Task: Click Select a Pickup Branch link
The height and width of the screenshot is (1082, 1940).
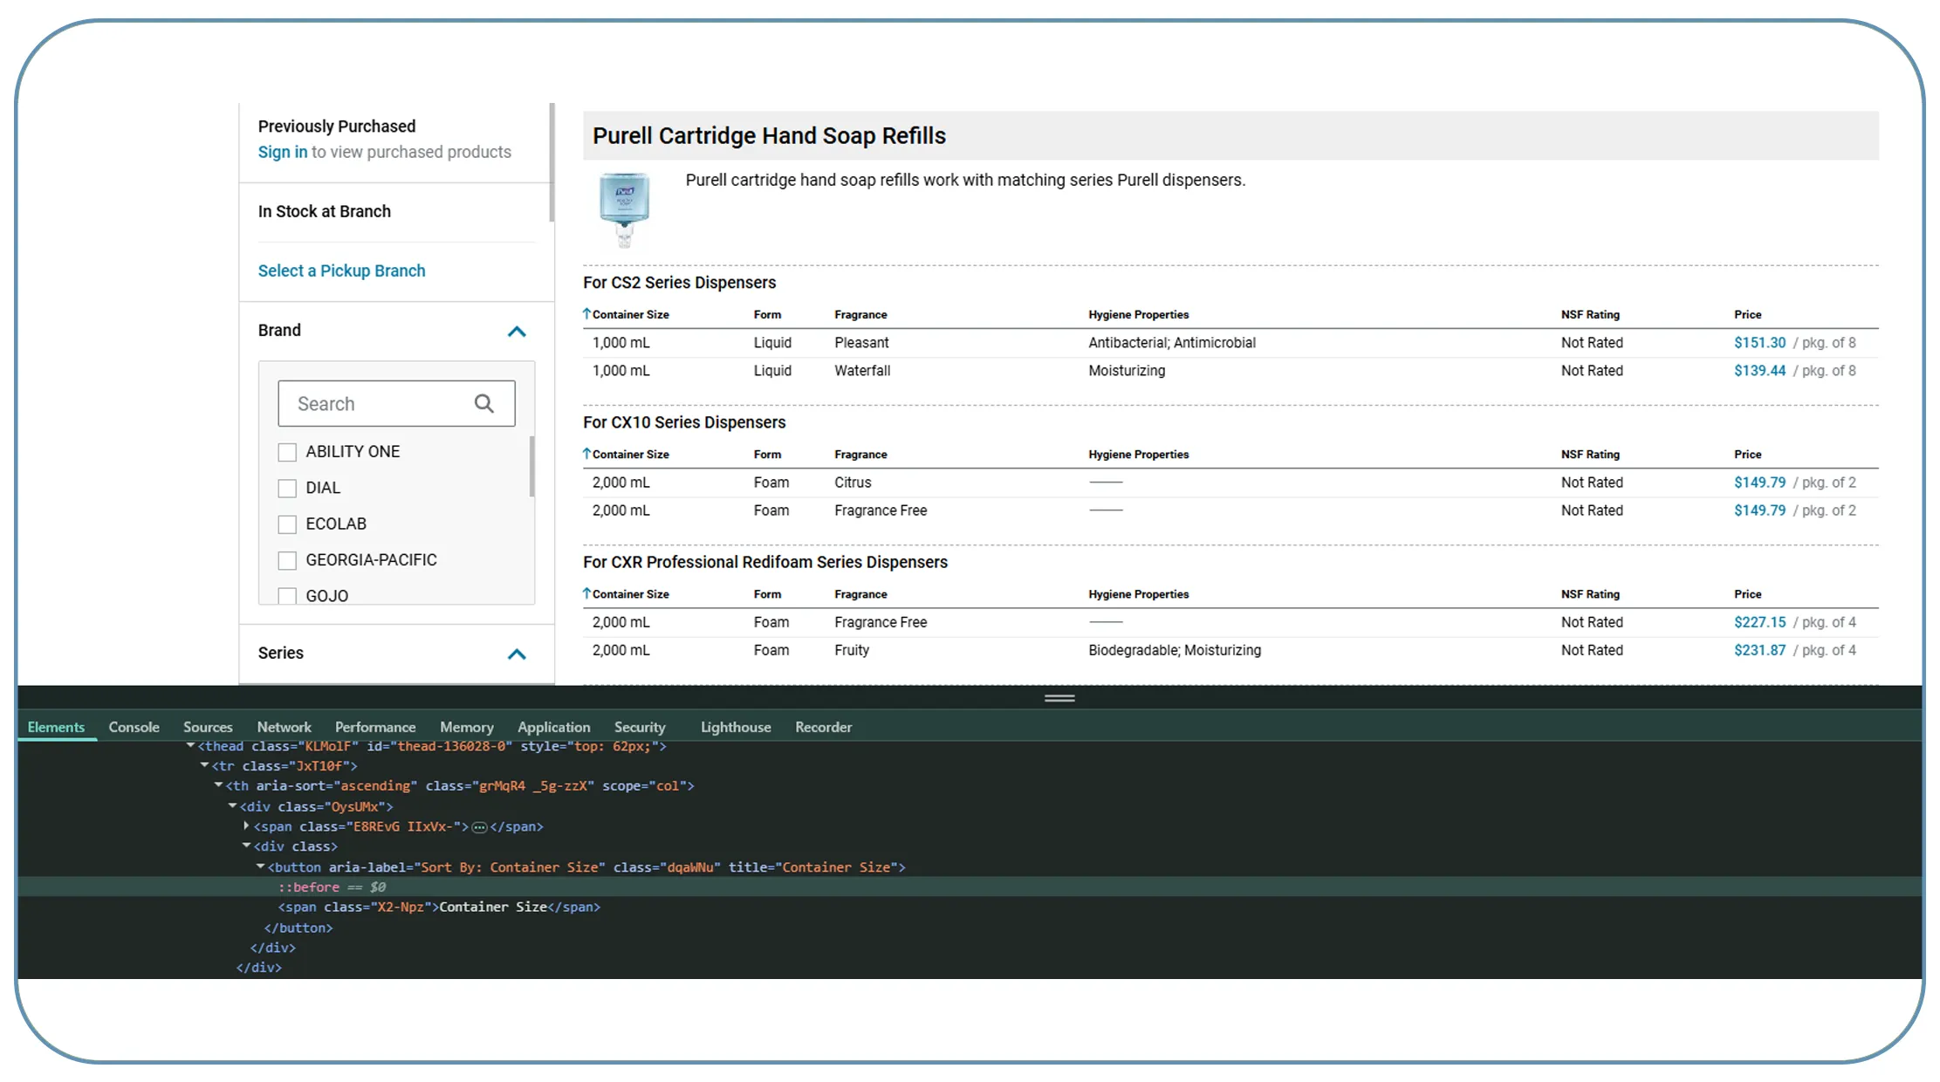Action: pyautogui.click(x=341, y=270)
